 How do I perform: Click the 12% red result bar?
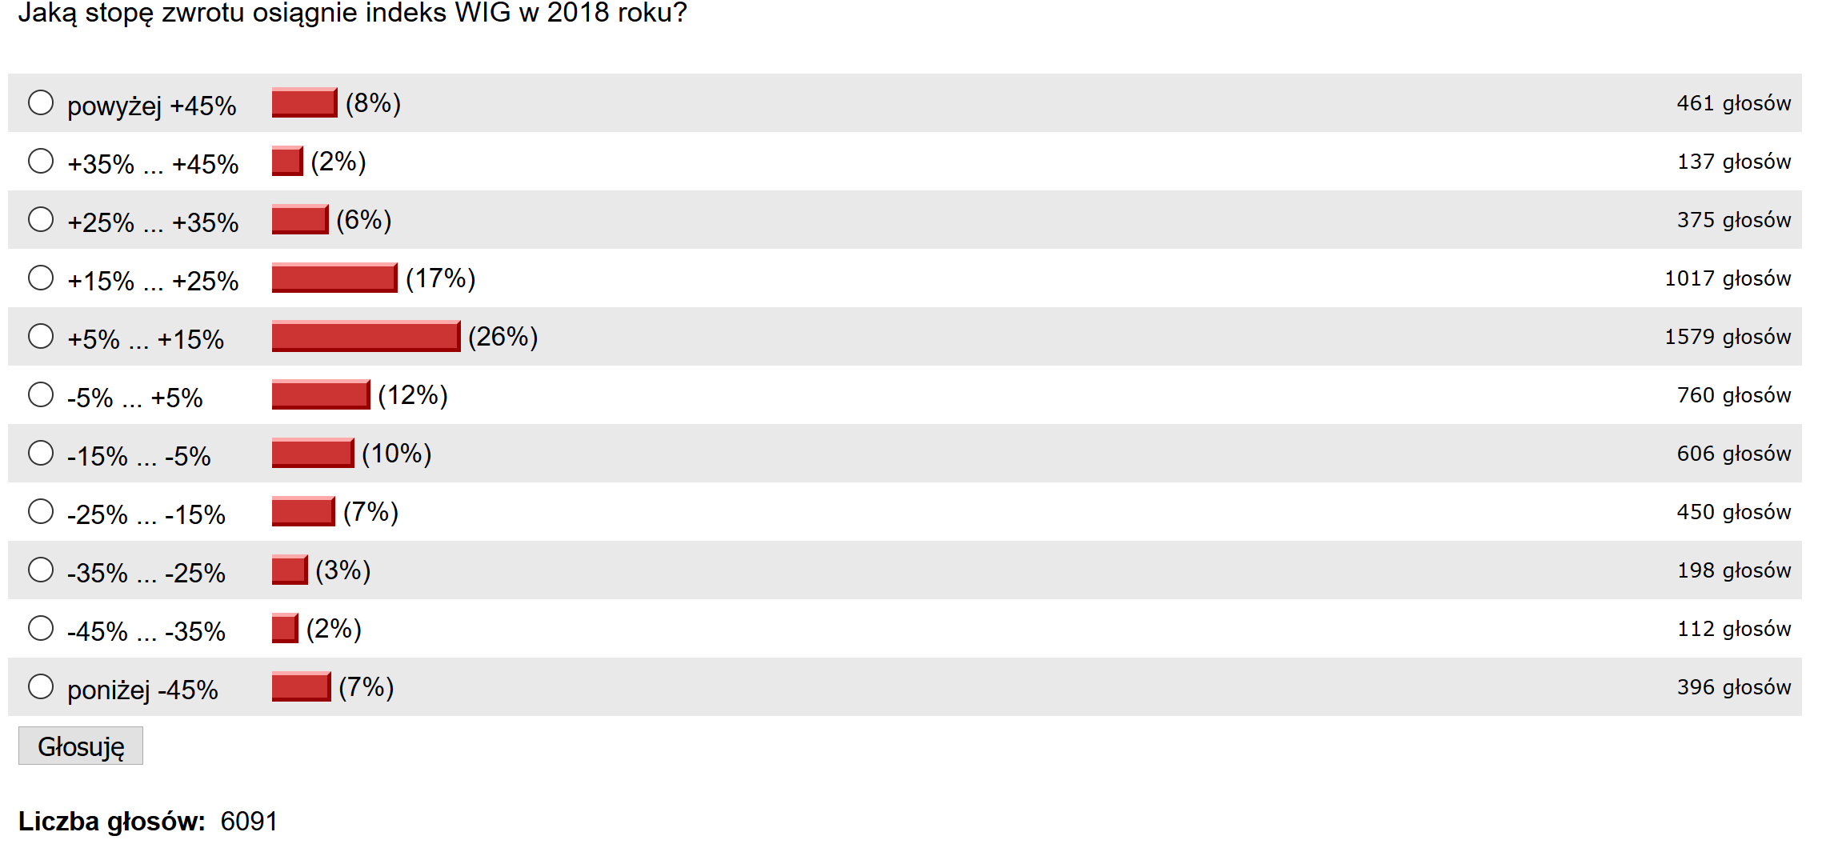tap(321, 394)
